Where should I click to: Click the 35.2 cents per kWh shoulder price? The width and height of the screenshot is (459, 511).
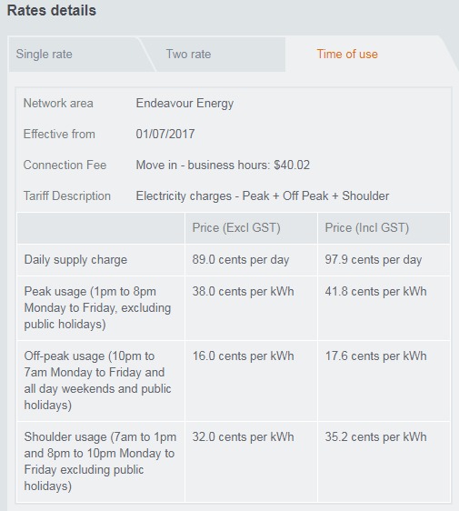tap(375, 437)
